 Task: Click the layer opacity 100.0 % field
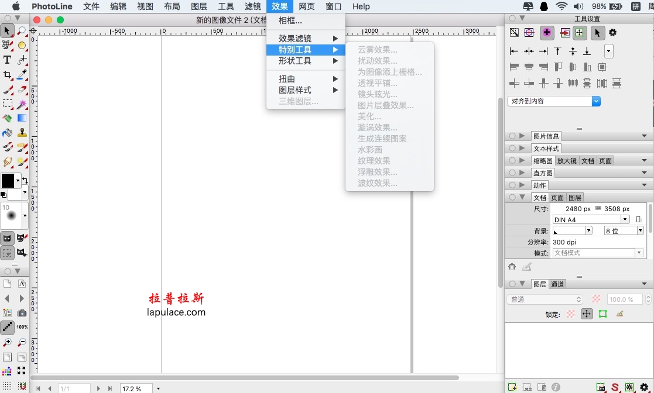click(x=624, y=299)
